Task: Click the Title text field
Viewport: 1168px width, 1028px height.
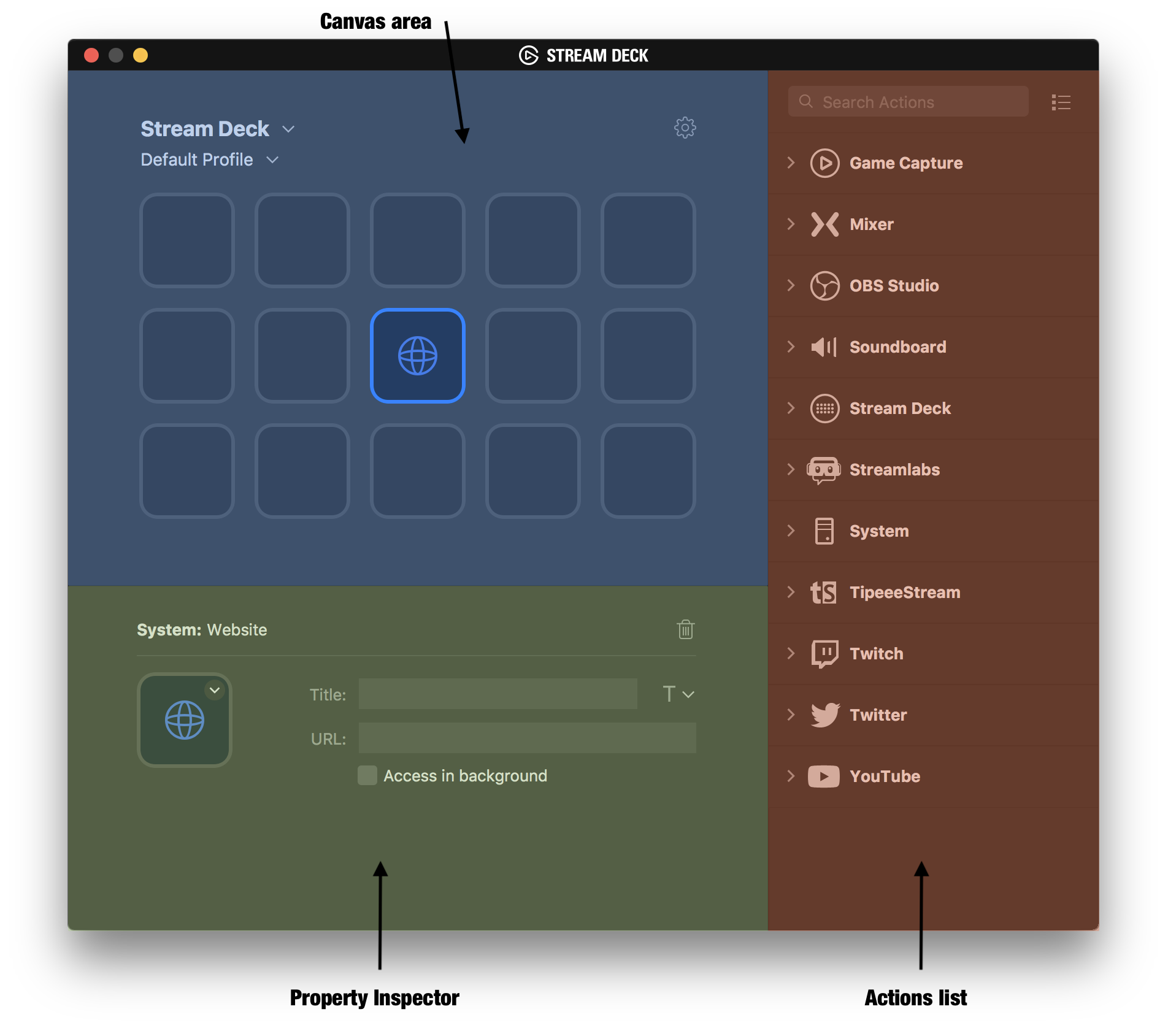Action: click(498, 694)
